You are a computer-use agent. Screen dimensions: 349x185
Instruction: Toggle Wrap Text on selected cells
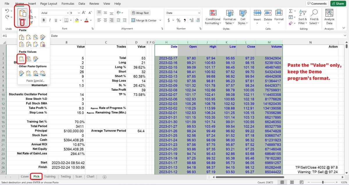click(140, 13)
